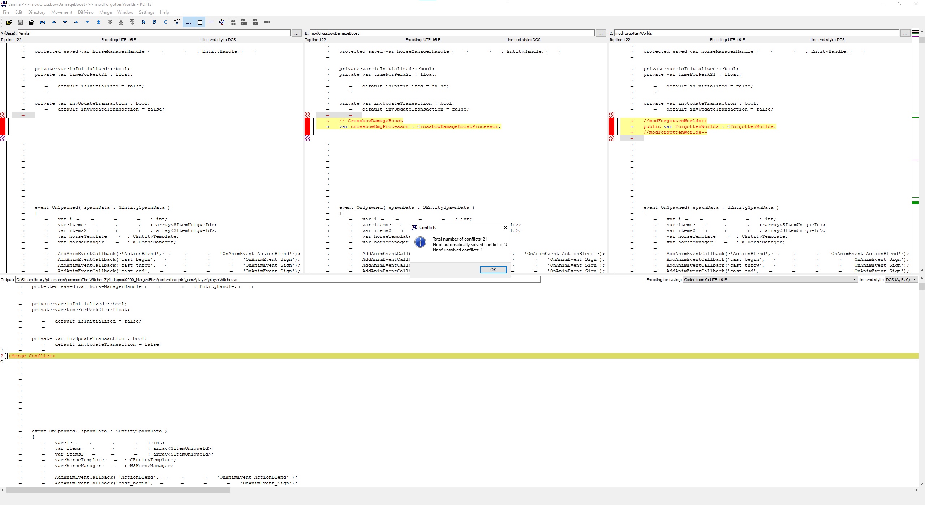Jump to next delta arrow icon
Viewport: 925px width, 505px height.
(87, 22)
